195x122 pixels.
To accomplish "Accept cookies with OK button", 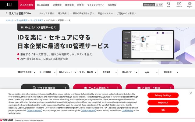I will click(163, 110).
